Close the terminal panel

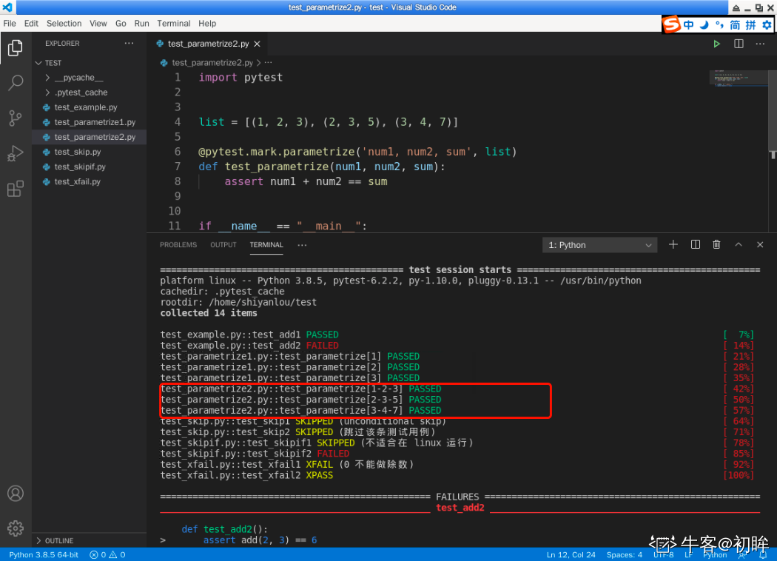click(760, 244)
